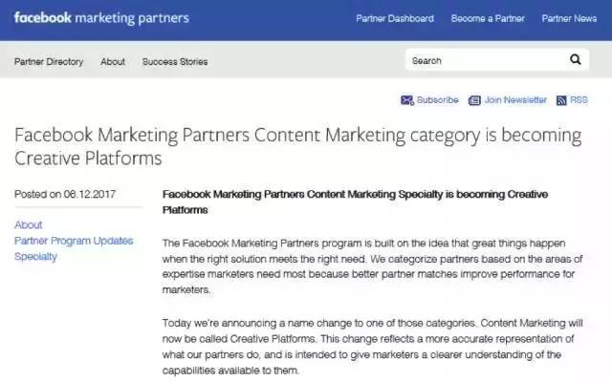Screen dimensions: 612x382
Task: Follow the Specialty link in the sidebar
Action: (35, 256)
